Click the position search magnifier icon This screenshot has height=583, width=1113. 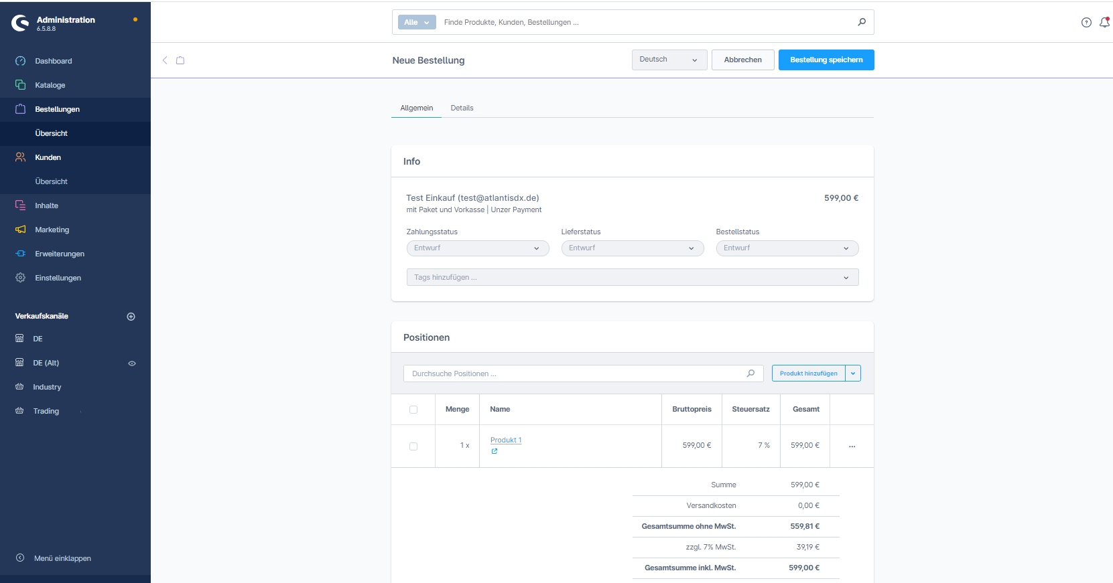click(x=750, y=373)
